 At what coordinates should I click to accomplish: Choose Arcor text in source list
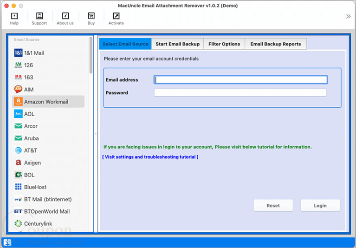point(31,126)
